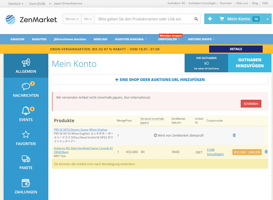Expand the Weitere Shops menu
The width and height of the screenshot is (273, 200).
(x=201, y=39)
